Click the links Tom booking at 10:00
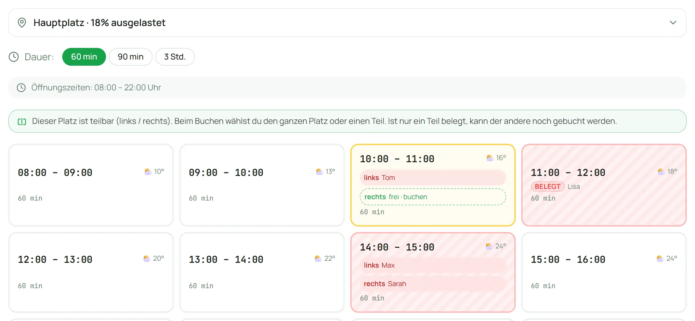This screenshot has width=695, height=321. point(433,178)
